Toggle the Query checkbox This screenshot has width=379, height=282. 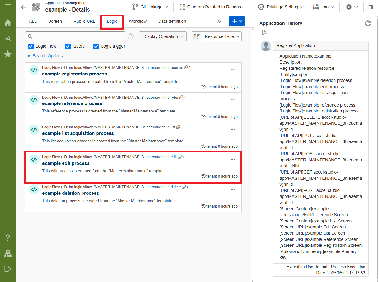[68, 46]
